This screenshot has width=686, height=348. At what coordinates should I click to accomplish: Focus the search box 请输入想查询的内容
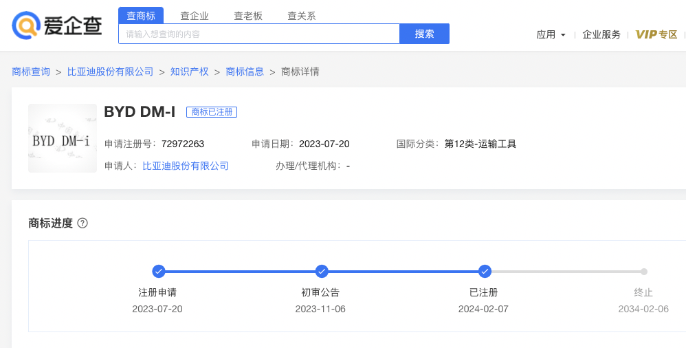(259, 34)
